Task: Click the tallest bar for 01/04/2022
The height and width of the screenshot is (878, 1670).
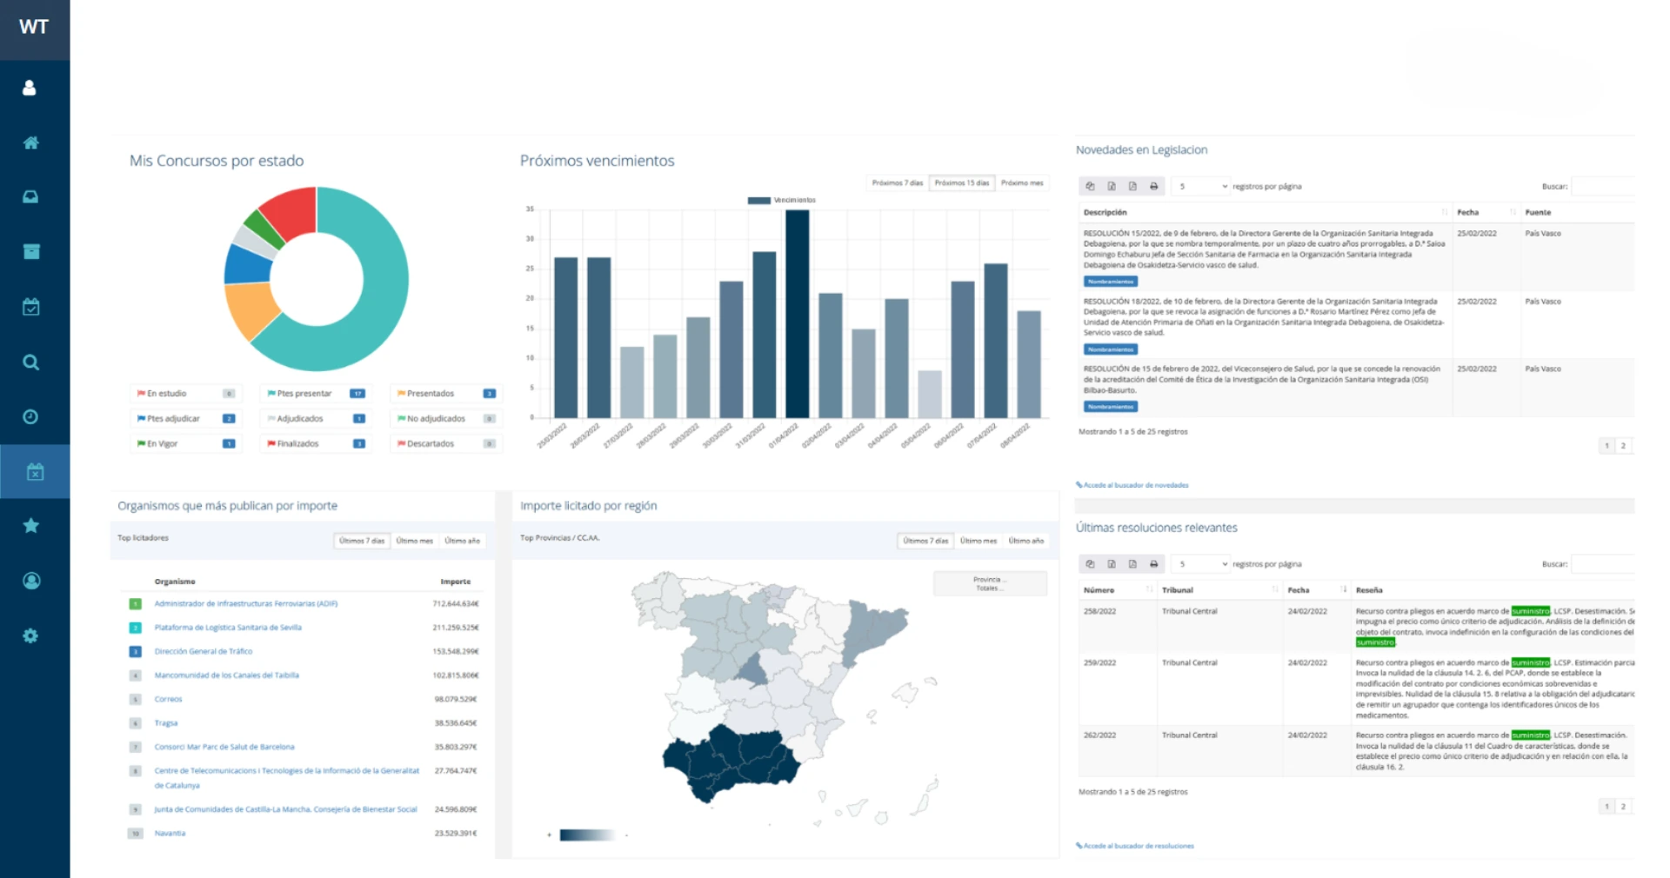Action: pos(798,314)
